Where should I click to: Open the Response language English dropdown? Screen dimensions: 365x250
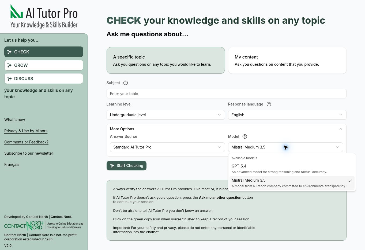click(x=287, y=115)
